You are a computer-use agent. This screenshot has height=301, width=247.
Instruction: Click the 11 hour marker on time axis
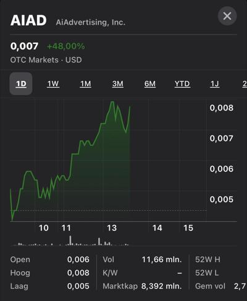pyautogui.click(x=66, y=228)
